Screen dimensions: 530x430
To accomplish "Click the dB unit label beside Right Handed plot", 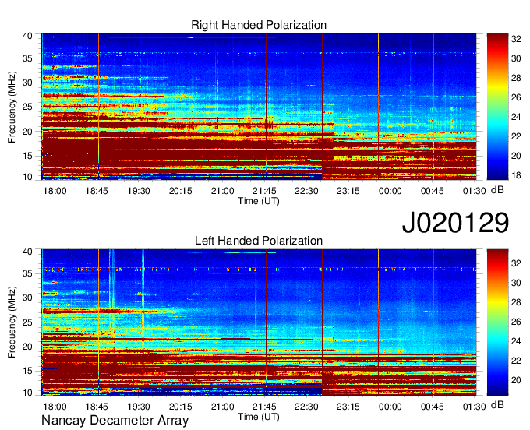I will coord(497,190).
